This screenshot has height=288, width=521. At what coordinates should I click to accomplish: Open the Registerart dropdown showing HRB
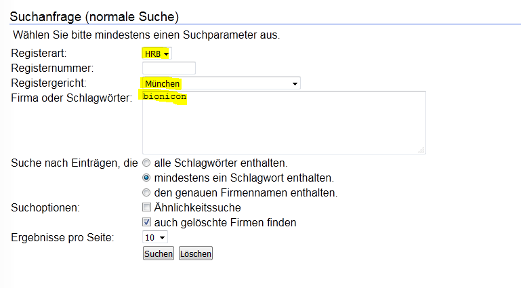[x=156, y=53]
